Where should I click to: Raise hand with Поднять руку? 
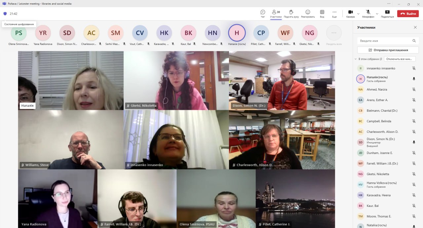coord(291,13)
